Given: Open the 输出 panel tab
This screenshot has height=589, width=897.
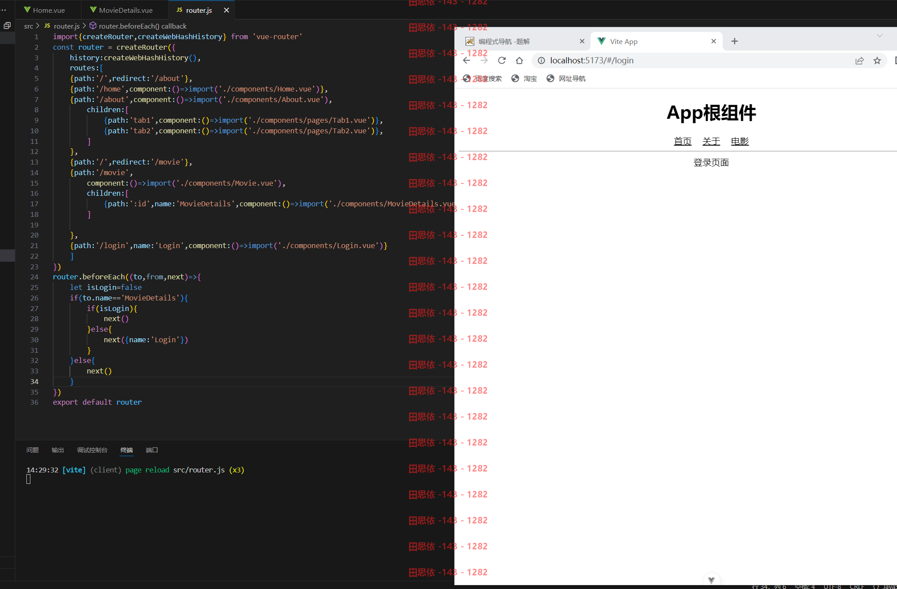Looking at the screenshot, I should (x=58, y=450).
